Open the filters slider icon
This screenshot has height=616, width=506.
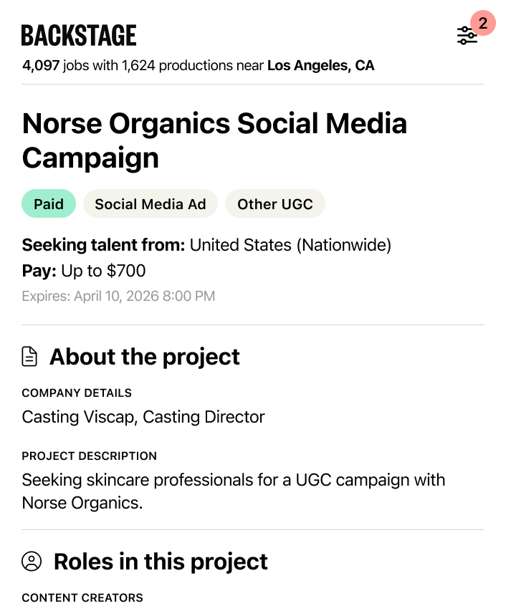(467, 36)
